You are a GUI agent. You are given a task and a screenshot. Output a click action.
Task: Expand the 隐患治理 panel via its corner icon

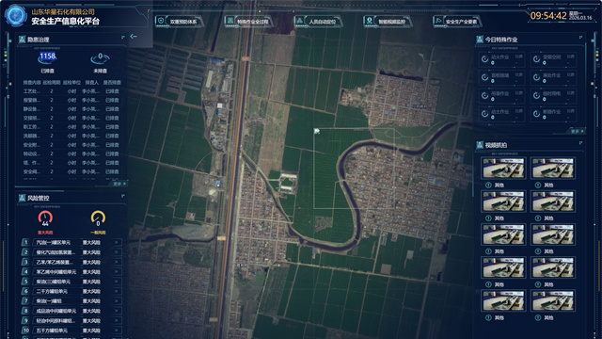(123, 38)
